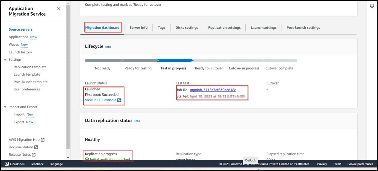Open the Post-launch settings tab
This screenshot has height=171, width=378.
[303, 28]
